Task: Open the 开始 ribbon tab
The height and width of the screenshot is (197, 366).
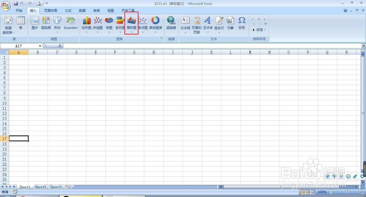Action: 19,11
